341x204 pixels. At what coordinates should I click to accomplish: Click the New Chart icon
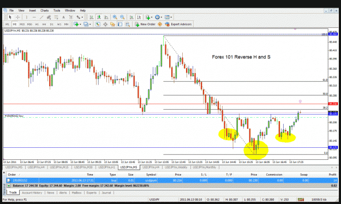pyautogui.click(x=76, y=24)
